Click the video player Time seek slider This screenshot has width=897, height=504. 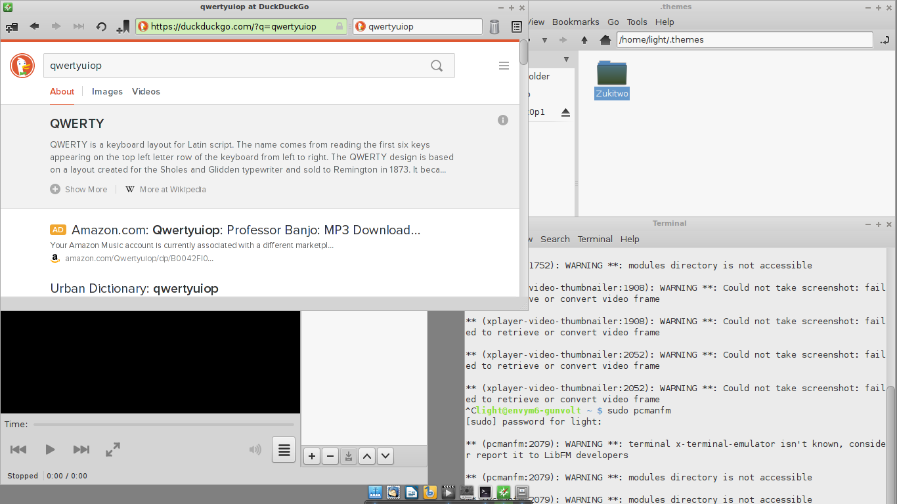164,425
